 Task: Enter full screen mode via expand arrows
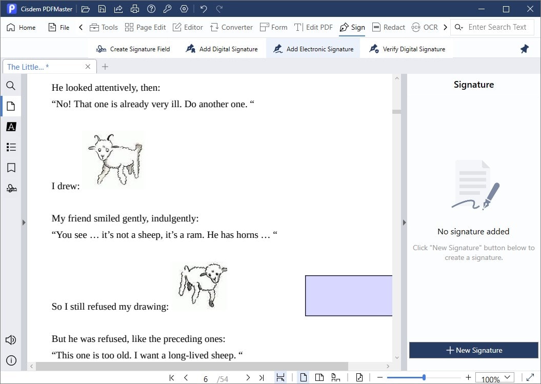point(530,378)
